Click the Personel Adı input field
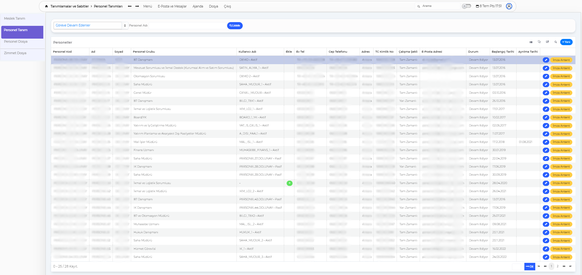582x275 pixels. click(x=188, y=26)
